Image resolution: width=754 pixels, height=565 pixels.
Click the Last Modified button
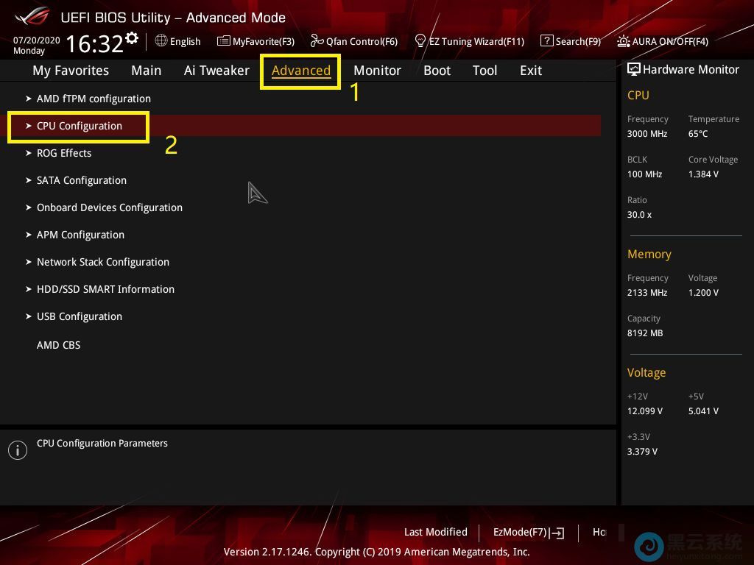pyautogui.click(x=435, y=532)
